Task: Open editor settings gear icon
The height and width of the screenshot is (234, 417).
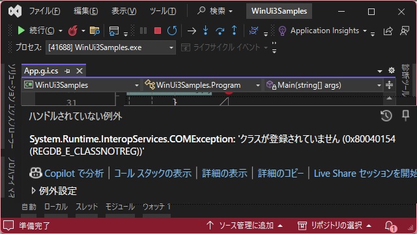Action: click(392, 70)
